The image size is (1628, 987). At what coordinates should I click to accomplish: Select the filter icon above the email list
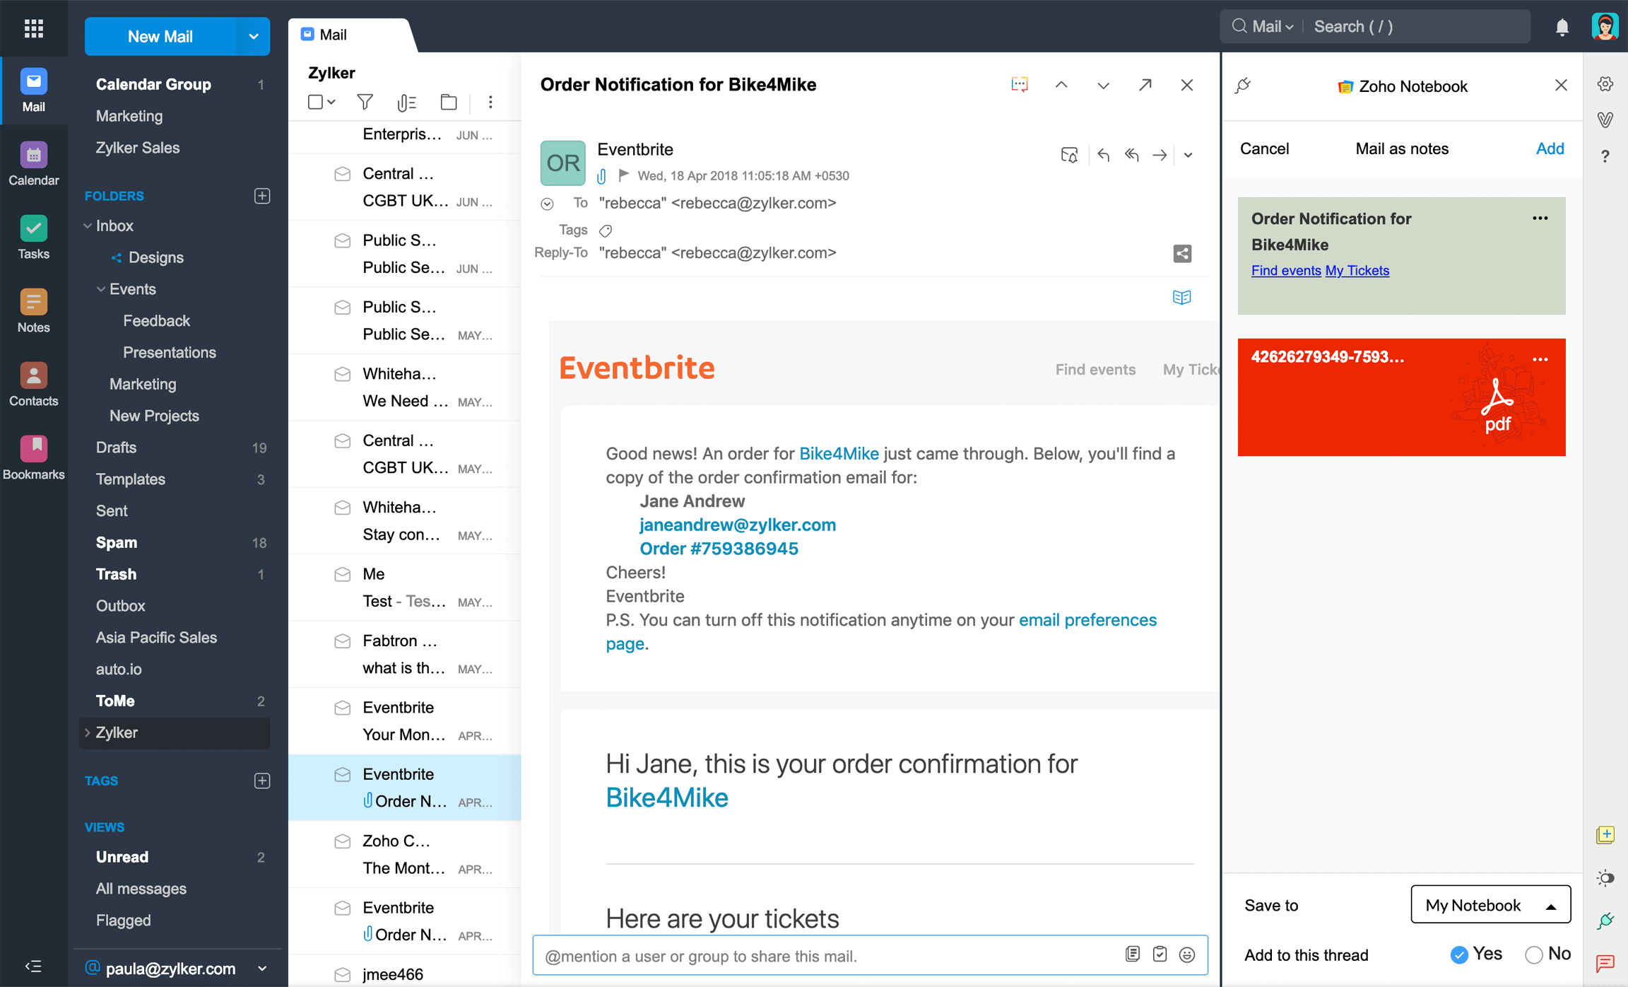tap(365, 102)
